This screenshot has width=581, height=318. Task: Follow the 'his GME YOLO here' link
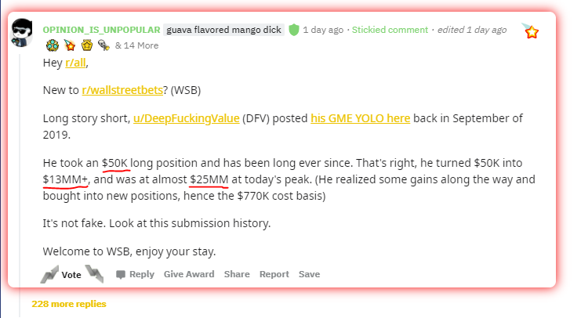[361, 118]
